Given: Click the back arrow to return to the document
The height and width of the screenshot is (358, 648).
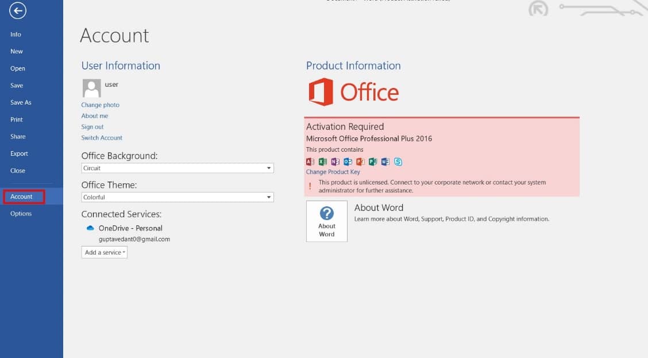Looking at the screenshot, I should [x=18, y=11].
